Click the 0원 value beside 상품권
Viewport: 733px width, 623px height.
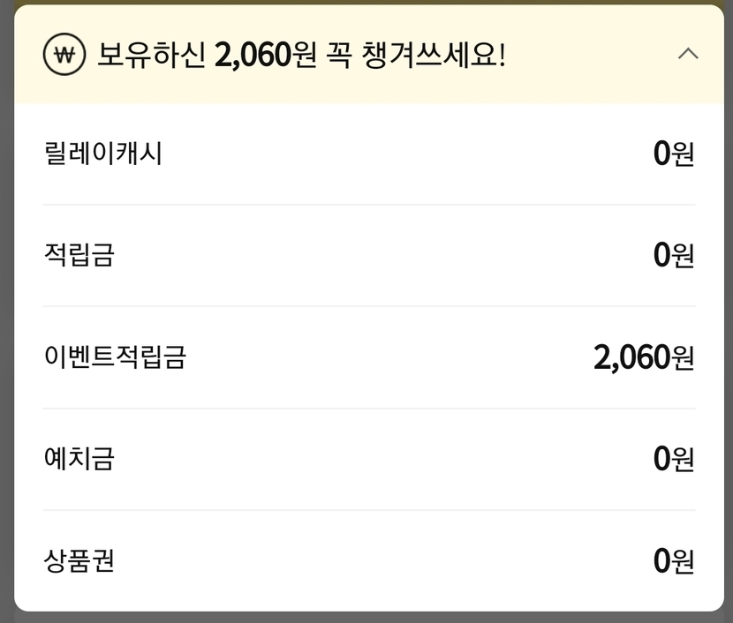673,560
